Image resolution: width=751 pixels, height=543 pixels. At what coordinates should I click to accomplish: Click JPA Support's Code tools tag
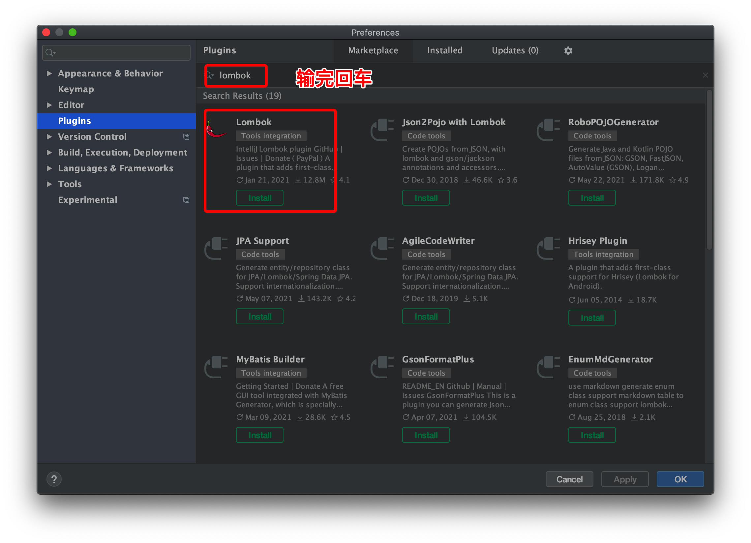(260, 254)
